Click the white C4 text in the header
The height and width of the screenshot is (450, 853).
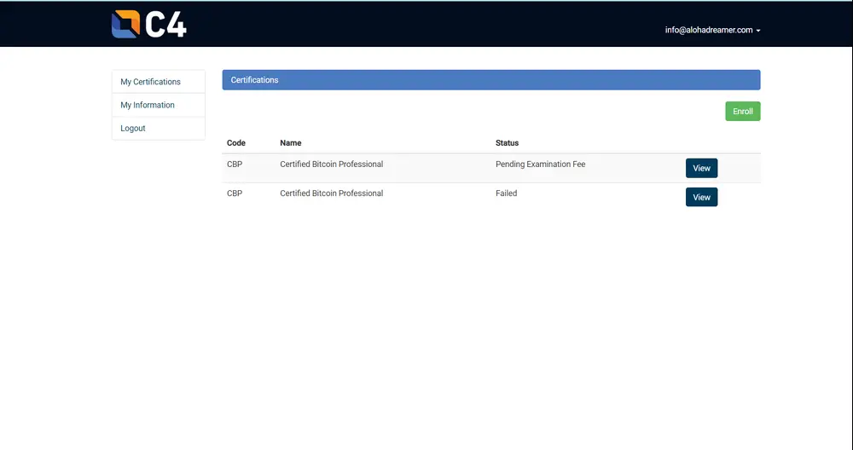tap(165, 25)
